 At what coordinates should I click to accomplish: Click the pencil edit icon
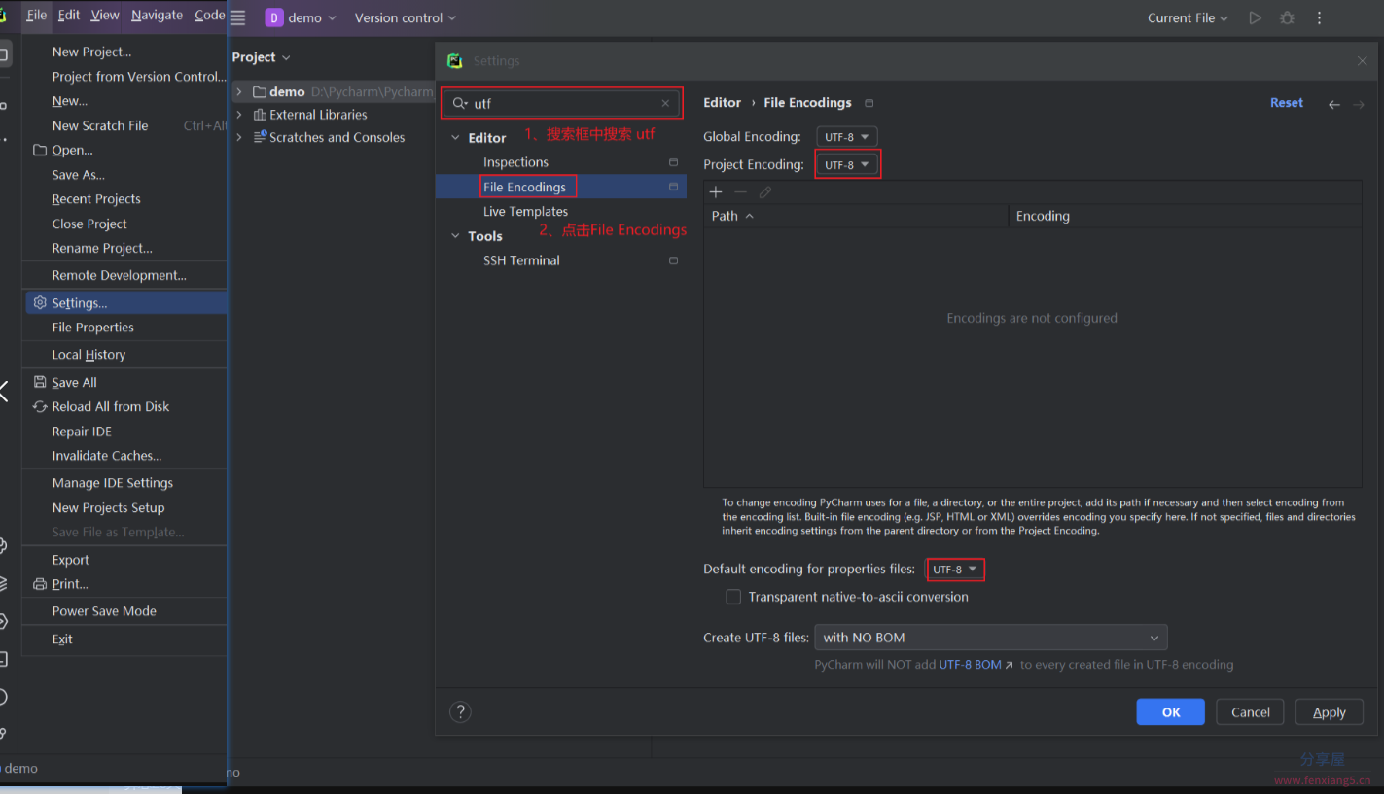point(765,192)
